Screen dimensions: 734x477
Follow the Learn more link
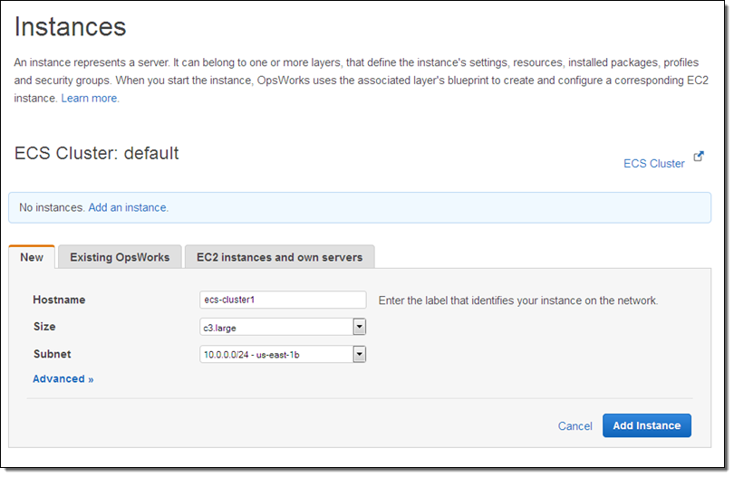coord(90,98)
